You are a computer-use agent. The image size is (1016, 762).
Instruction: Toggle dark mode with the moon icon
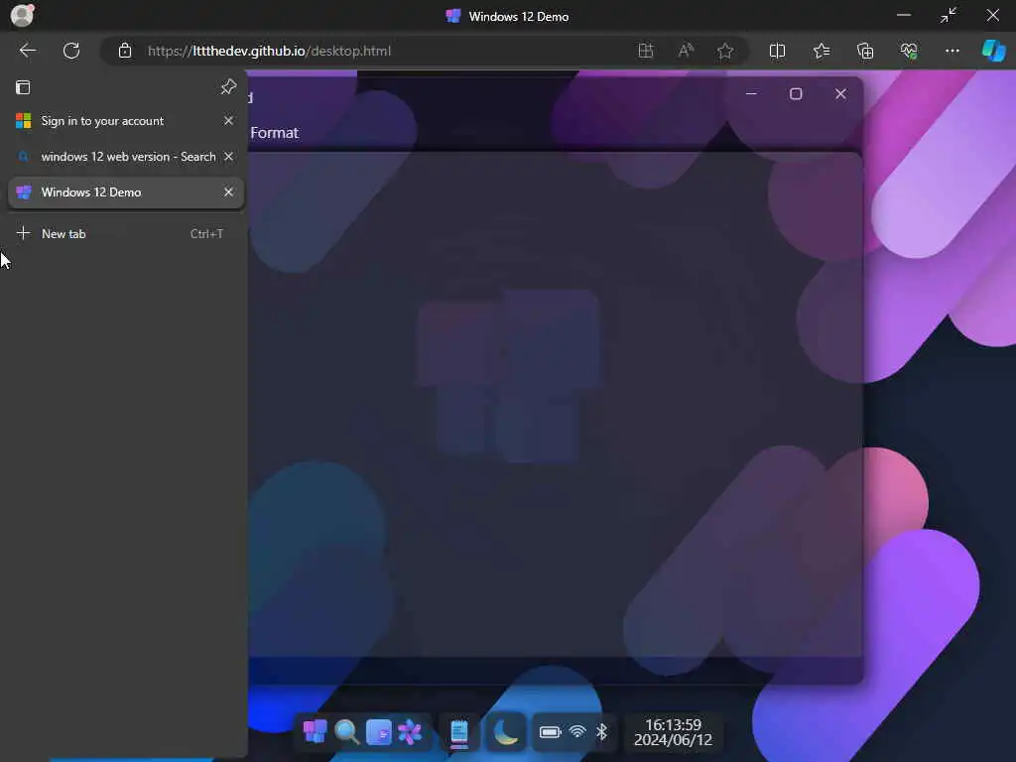[x=505, y=732]
